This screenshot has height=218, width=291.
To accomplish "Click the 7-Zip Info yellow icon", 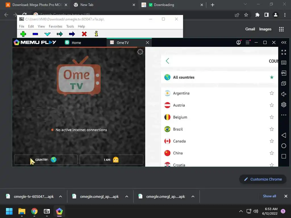I will 96,34.
